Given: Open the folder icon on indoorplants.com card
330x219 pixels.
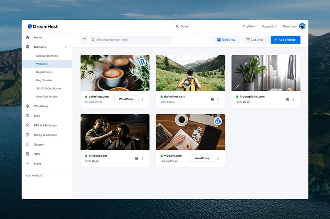Looking at the screenshot, I should coord(288,99).
